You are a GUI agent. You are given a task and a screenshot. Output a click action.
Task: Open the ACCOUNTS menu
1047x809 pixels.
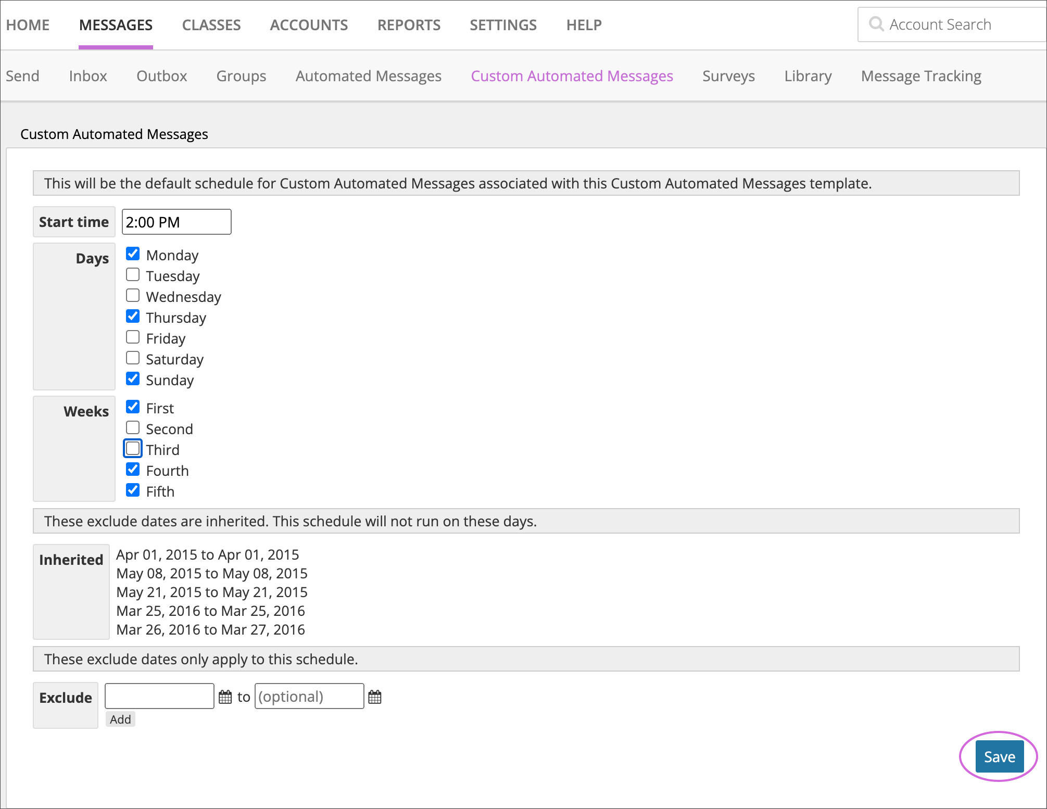click(309, 24)
